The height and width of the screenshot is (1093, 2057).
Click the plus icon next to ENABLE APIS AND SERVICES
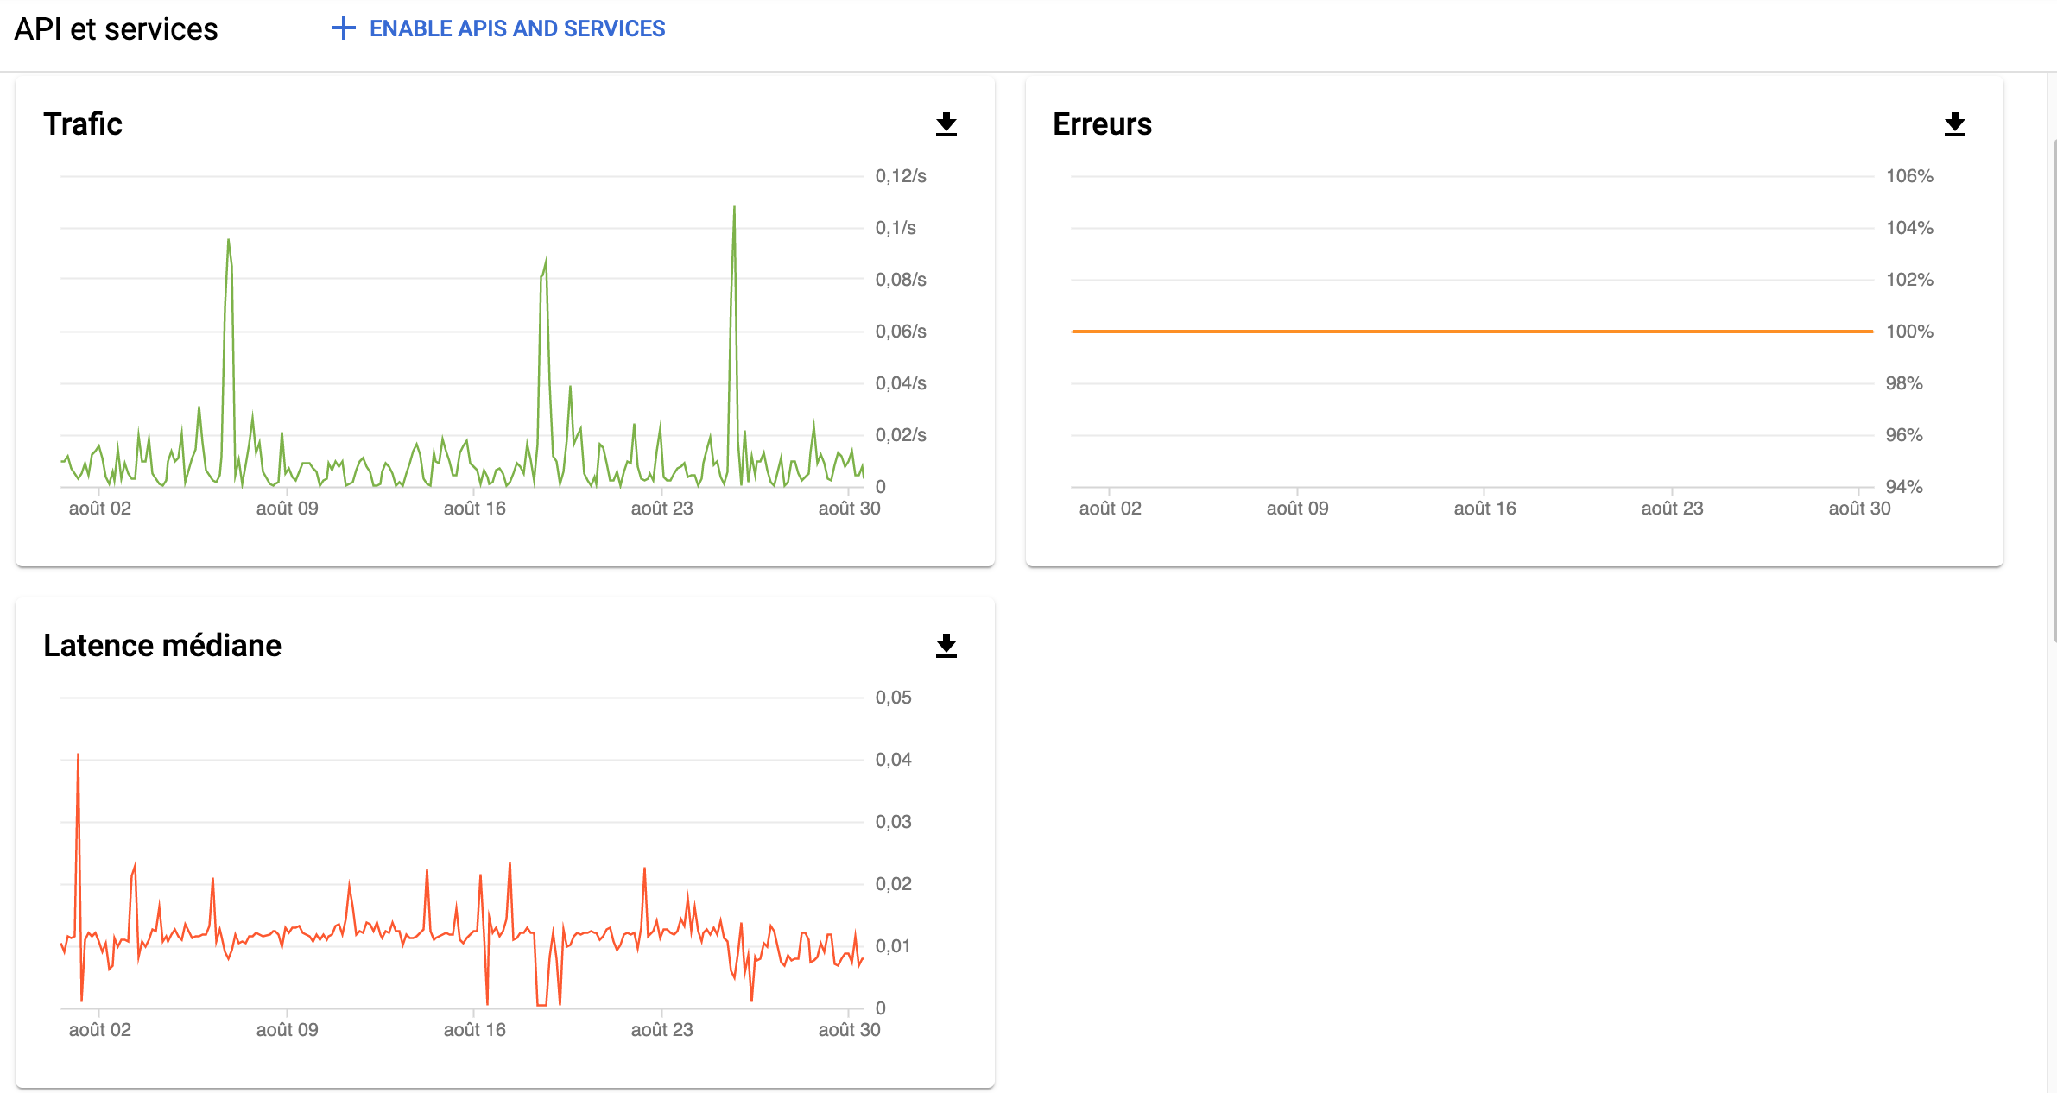[x=343, y=28]
